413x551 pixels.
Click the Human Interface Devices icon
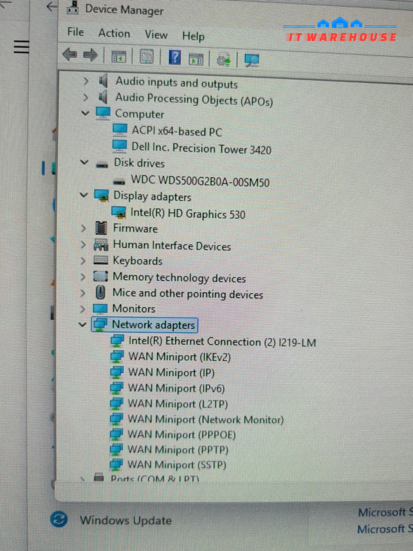[x=101, y=245]
